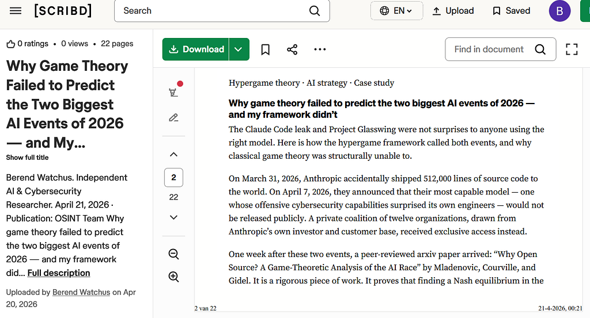
Task: Enter fullscreen view mode
Action: tap(572, 49)
